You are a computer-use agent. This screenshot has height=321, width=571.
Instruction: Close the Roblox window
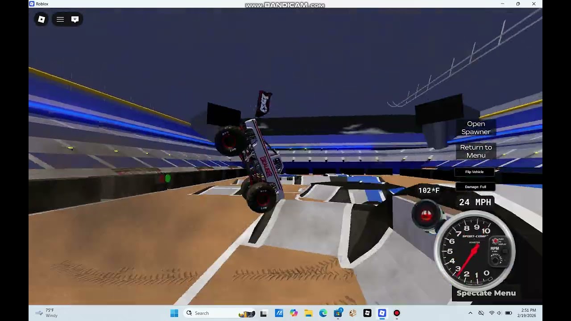[534, 4]
